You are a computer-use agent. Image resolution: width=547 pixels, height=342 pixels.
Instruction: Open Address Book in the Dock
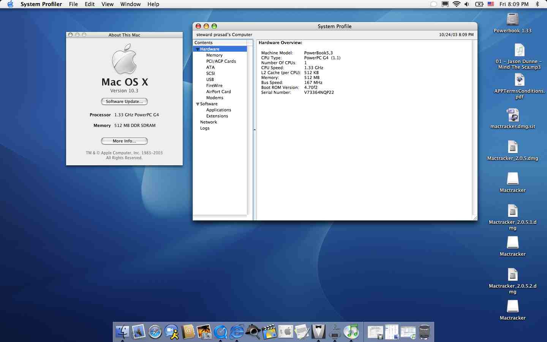pyautogui.click(x=188, y=332)
